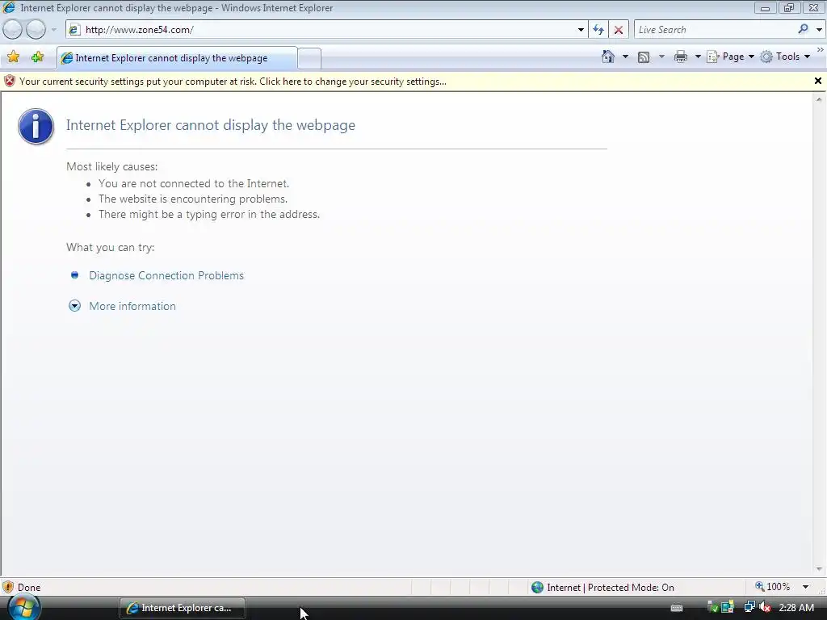This screenshot has width=827, height=620.
Task: Click the Internet Explorer title bar icon
Action: pos(9,7)
